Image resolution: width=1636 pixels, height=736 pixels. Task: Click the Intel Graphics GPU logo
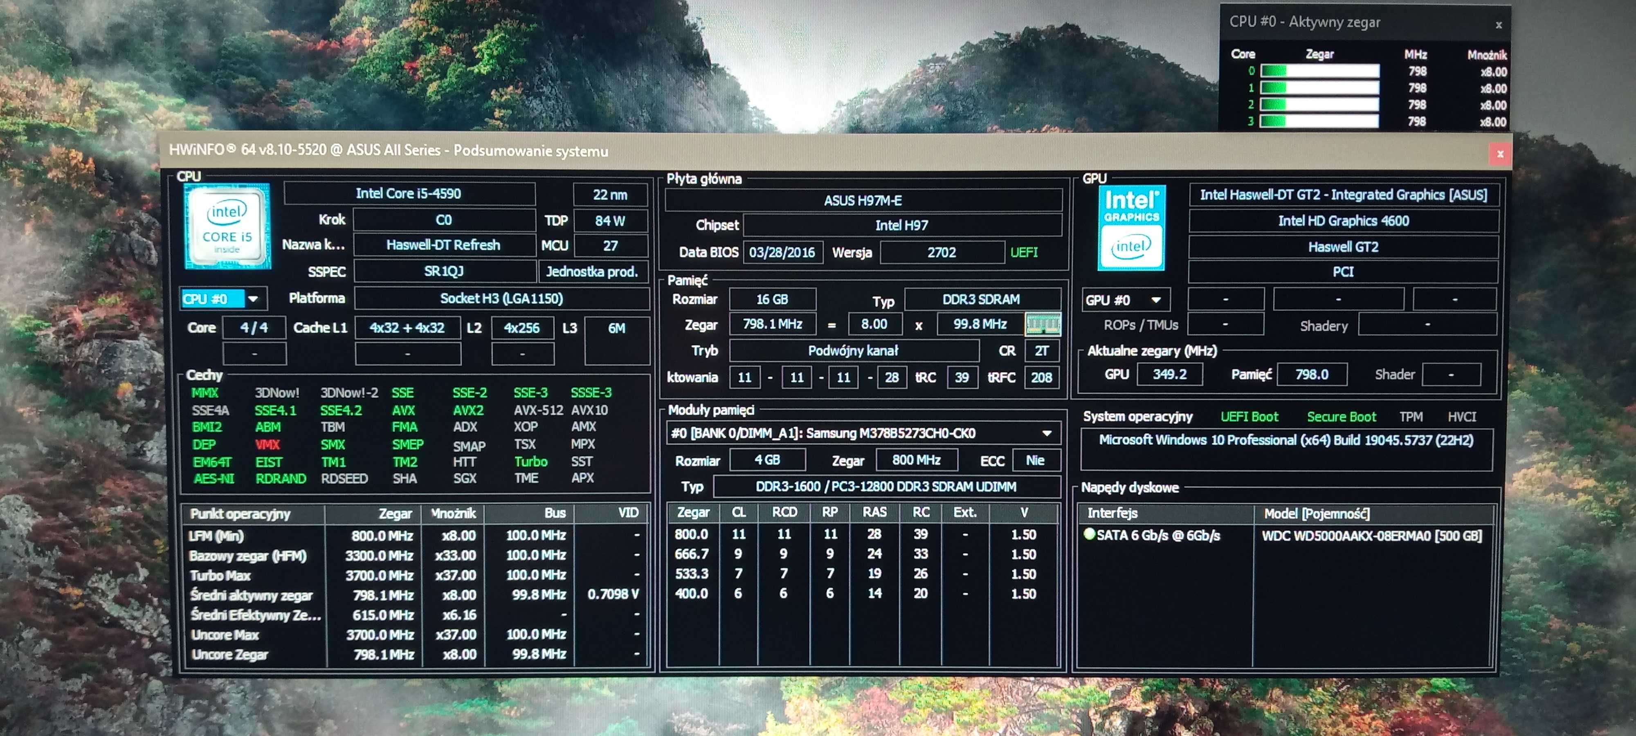click(1131, 227)
